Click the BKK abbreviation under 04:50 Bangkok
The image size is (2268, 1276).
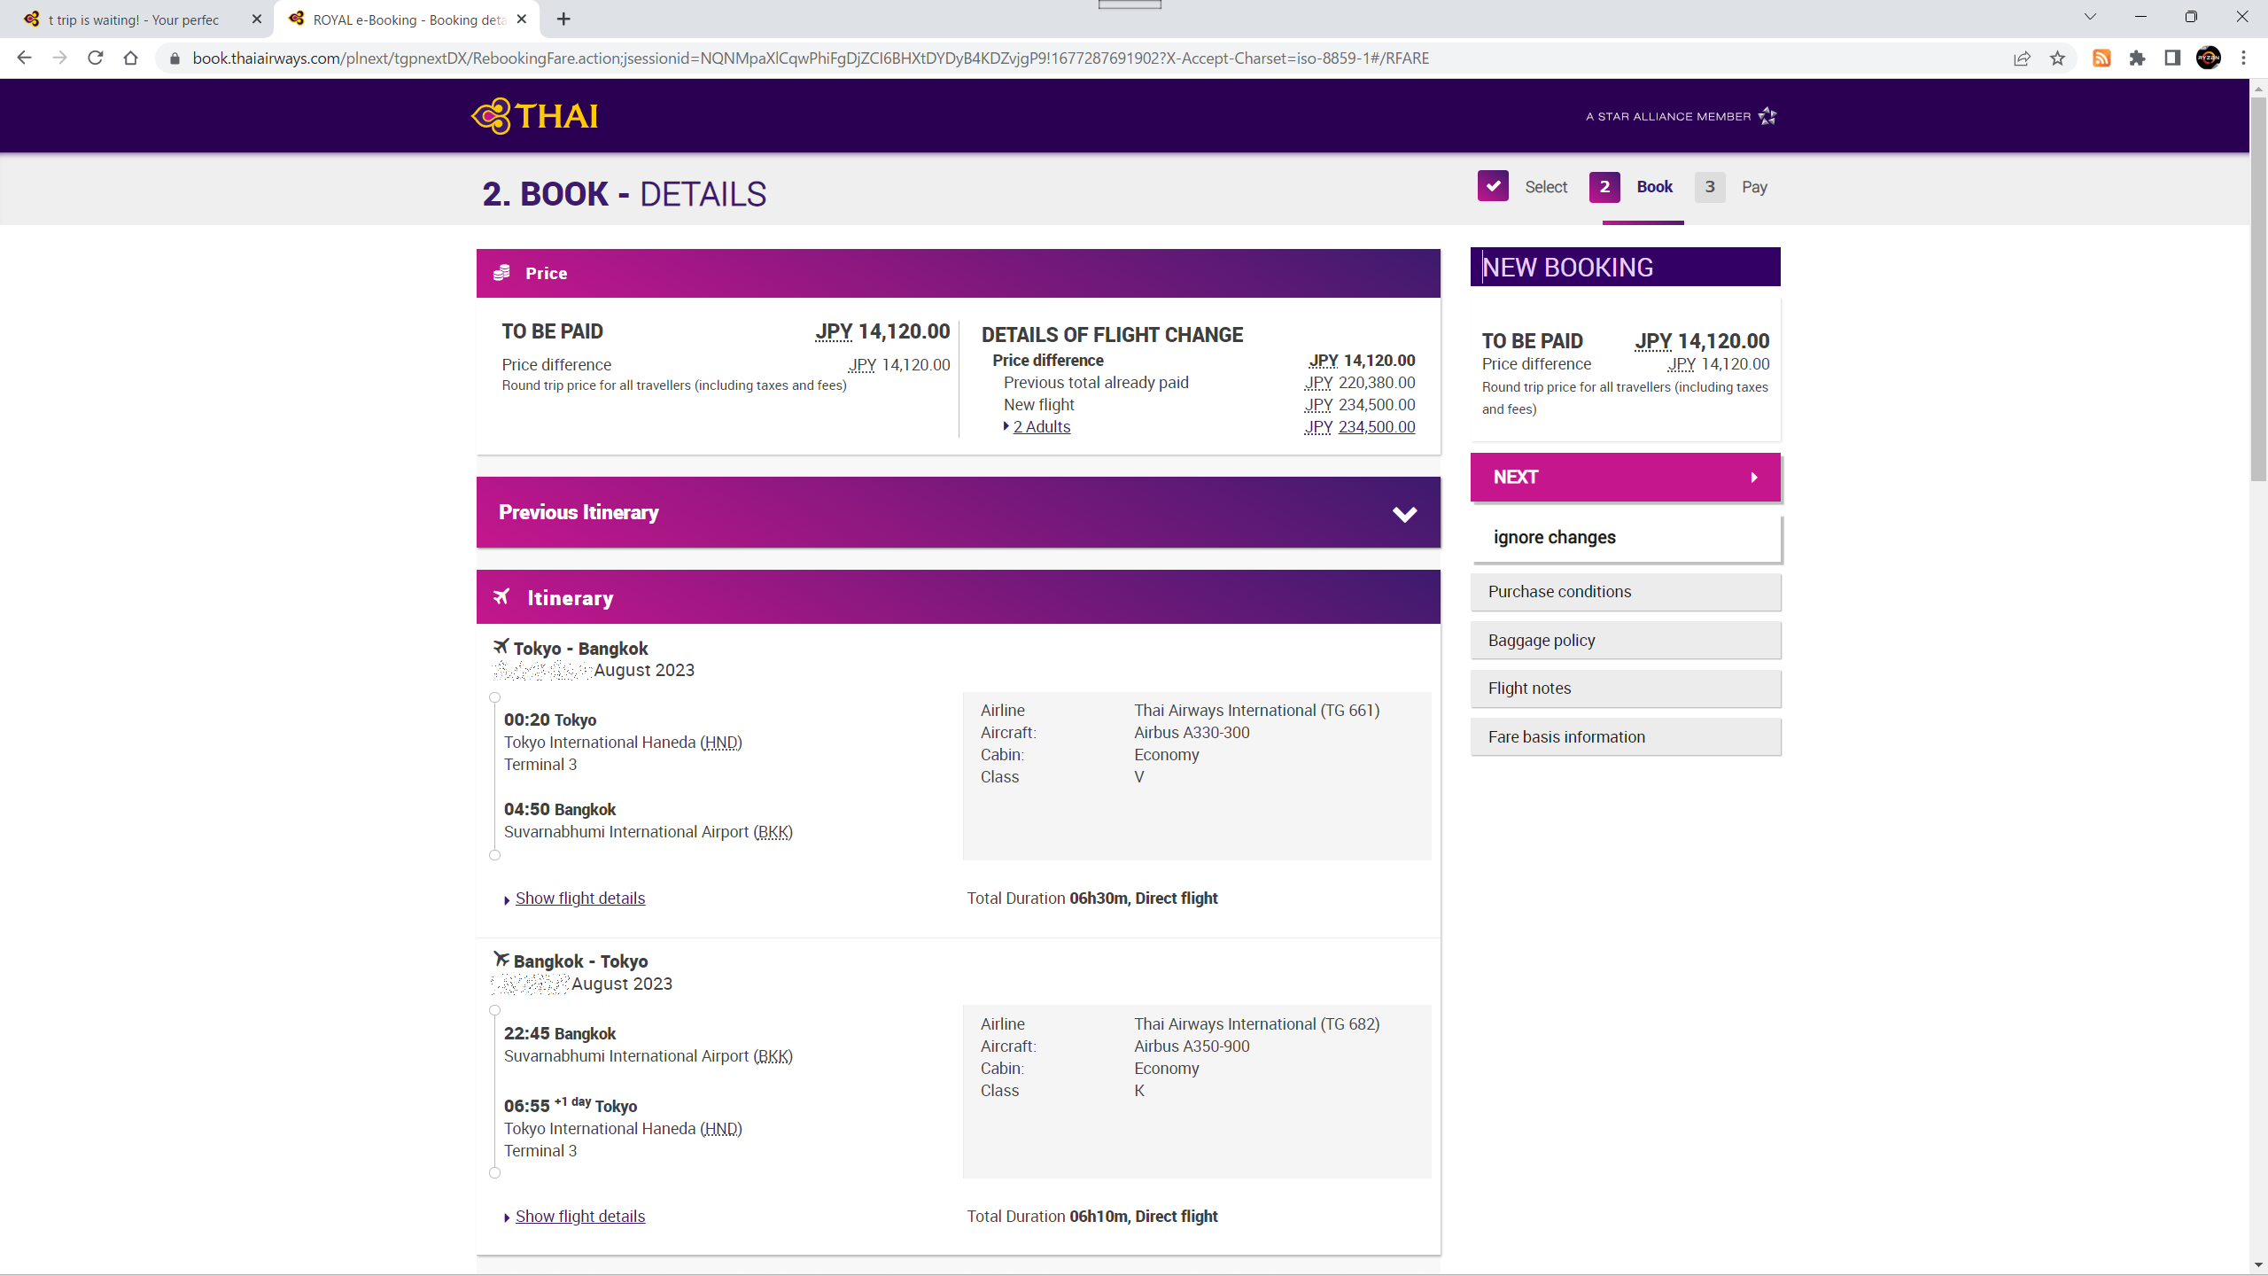(x=773, y=831)
